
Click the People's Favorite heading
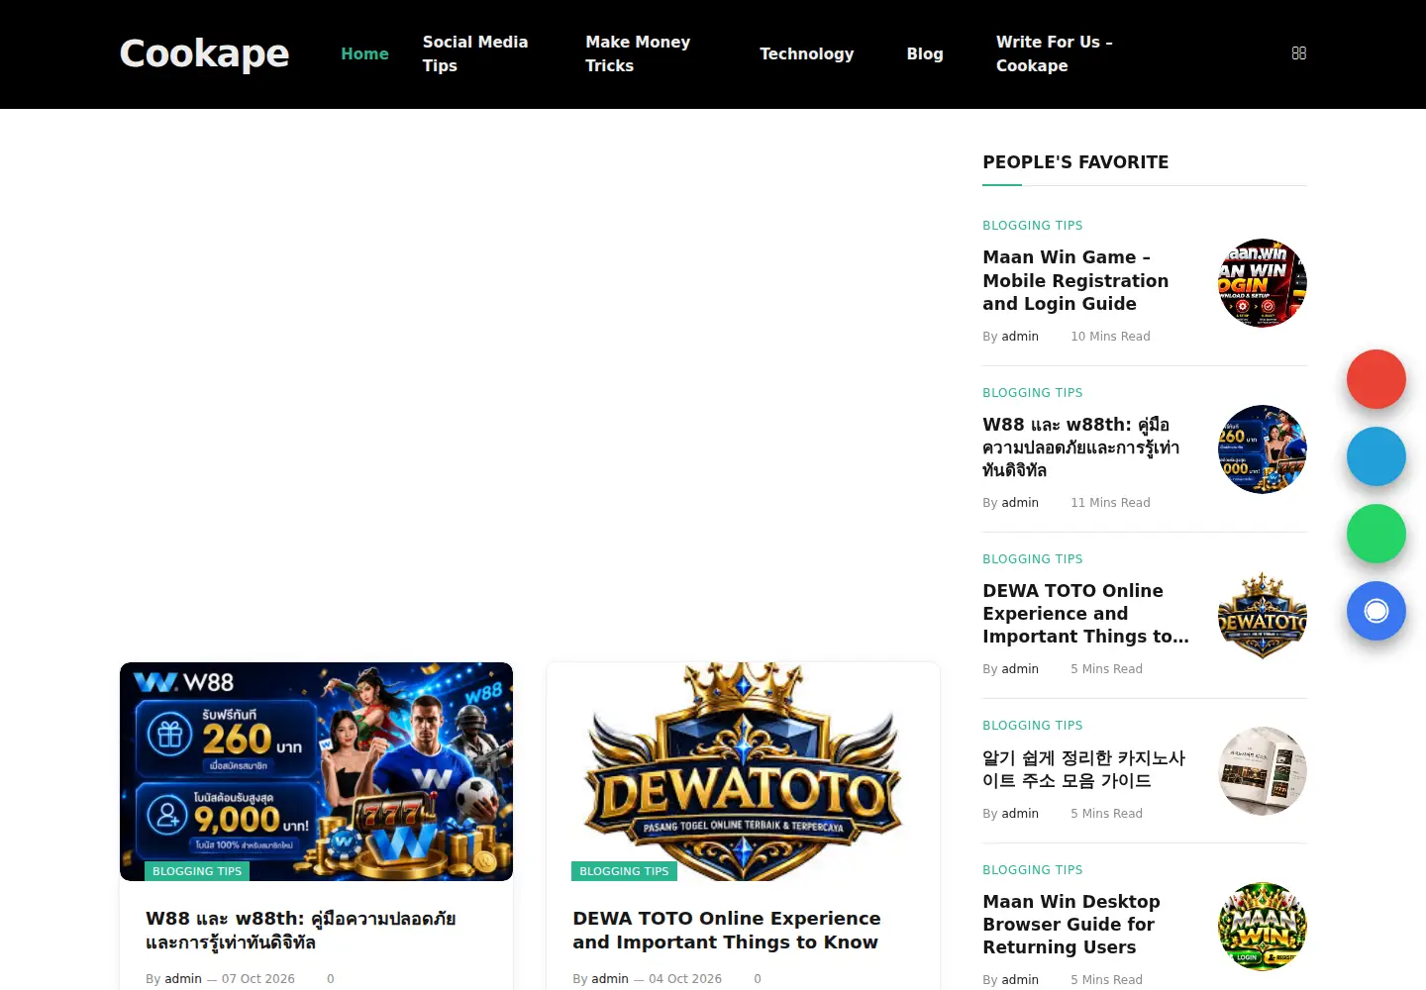(x=1075, y=162)
